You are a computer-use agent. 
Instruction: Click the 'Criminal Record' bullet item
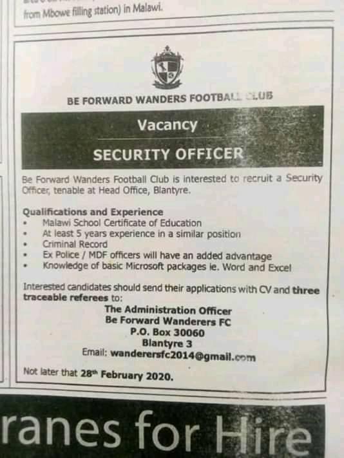(x=75, y=244)
